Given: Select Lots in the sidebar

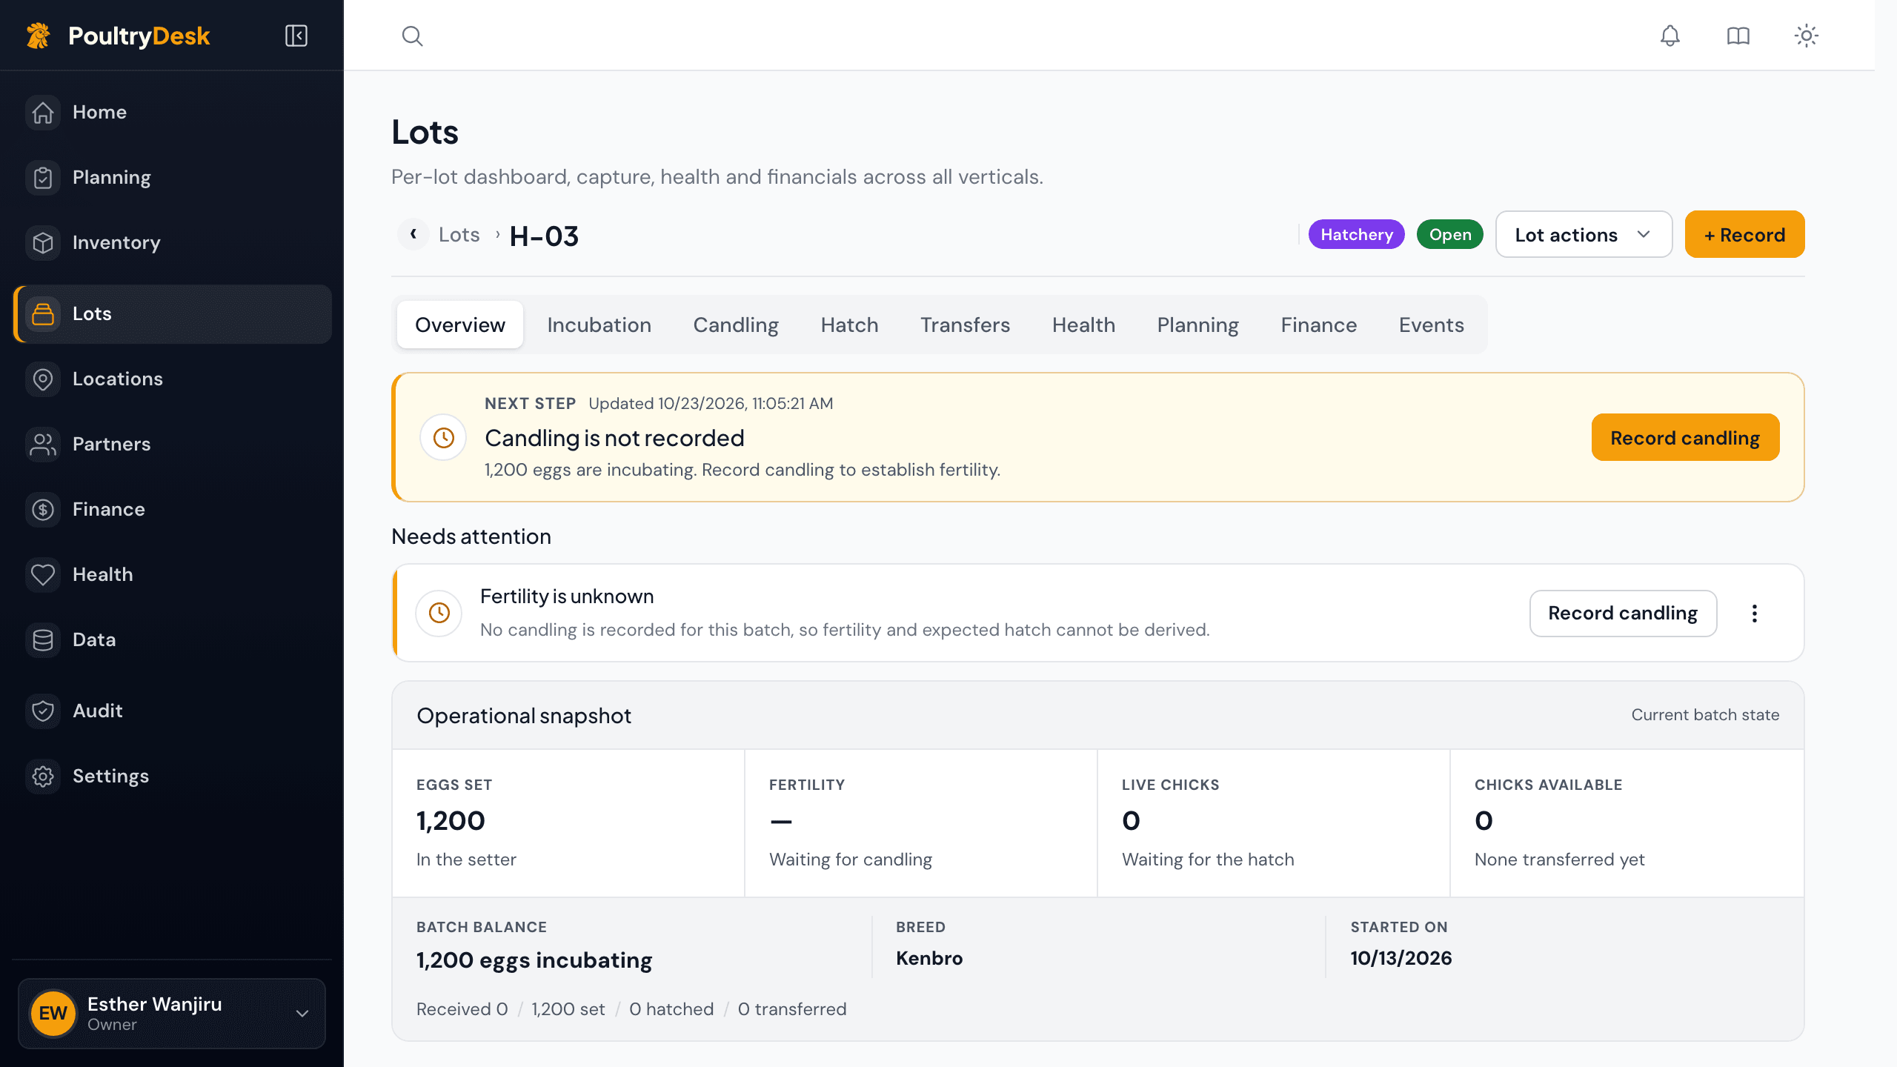Looking at the screenshot, I should 172,313.
